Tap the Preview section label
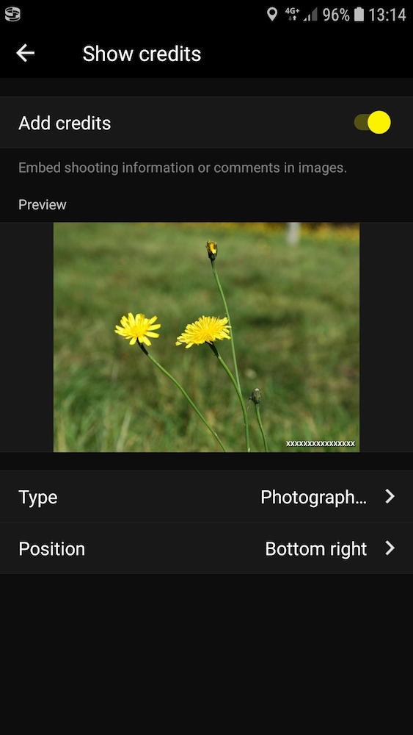This screenshot has height=735, width=413. click(x=42, y=205)
